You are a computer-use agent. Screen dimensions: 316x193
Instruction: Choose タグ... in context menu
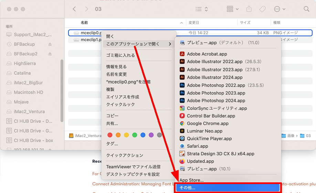coord(112,144)
